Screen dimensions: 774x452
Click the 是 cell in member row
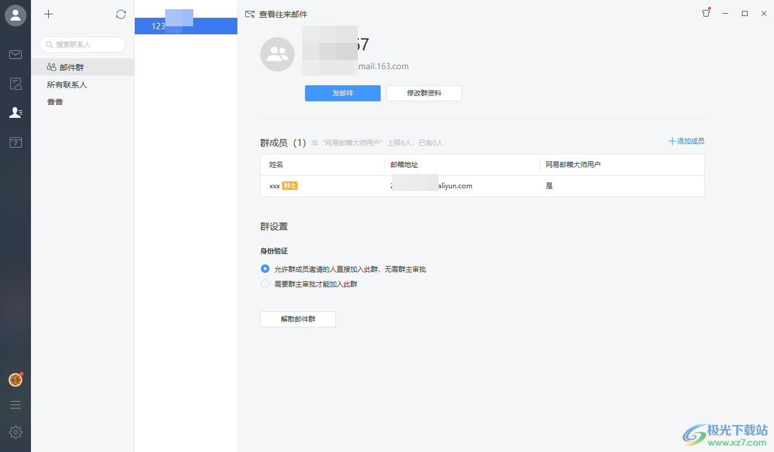(x=549, y=186)
